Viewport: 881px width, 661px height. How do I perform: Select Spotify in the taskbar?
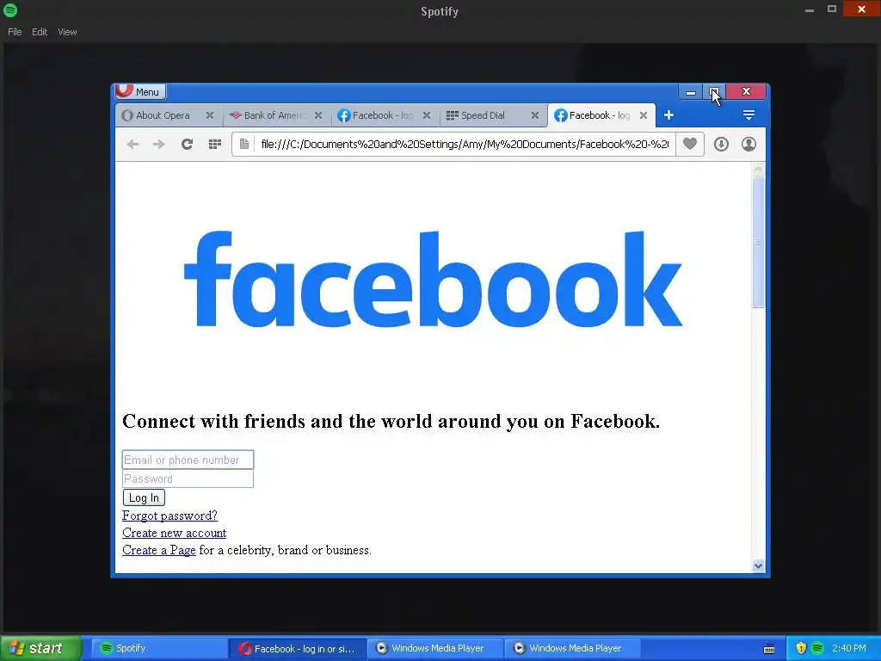pos(157,648)
